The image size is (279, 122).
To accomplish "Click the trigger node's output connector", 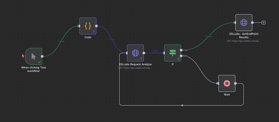I will 42,56.
